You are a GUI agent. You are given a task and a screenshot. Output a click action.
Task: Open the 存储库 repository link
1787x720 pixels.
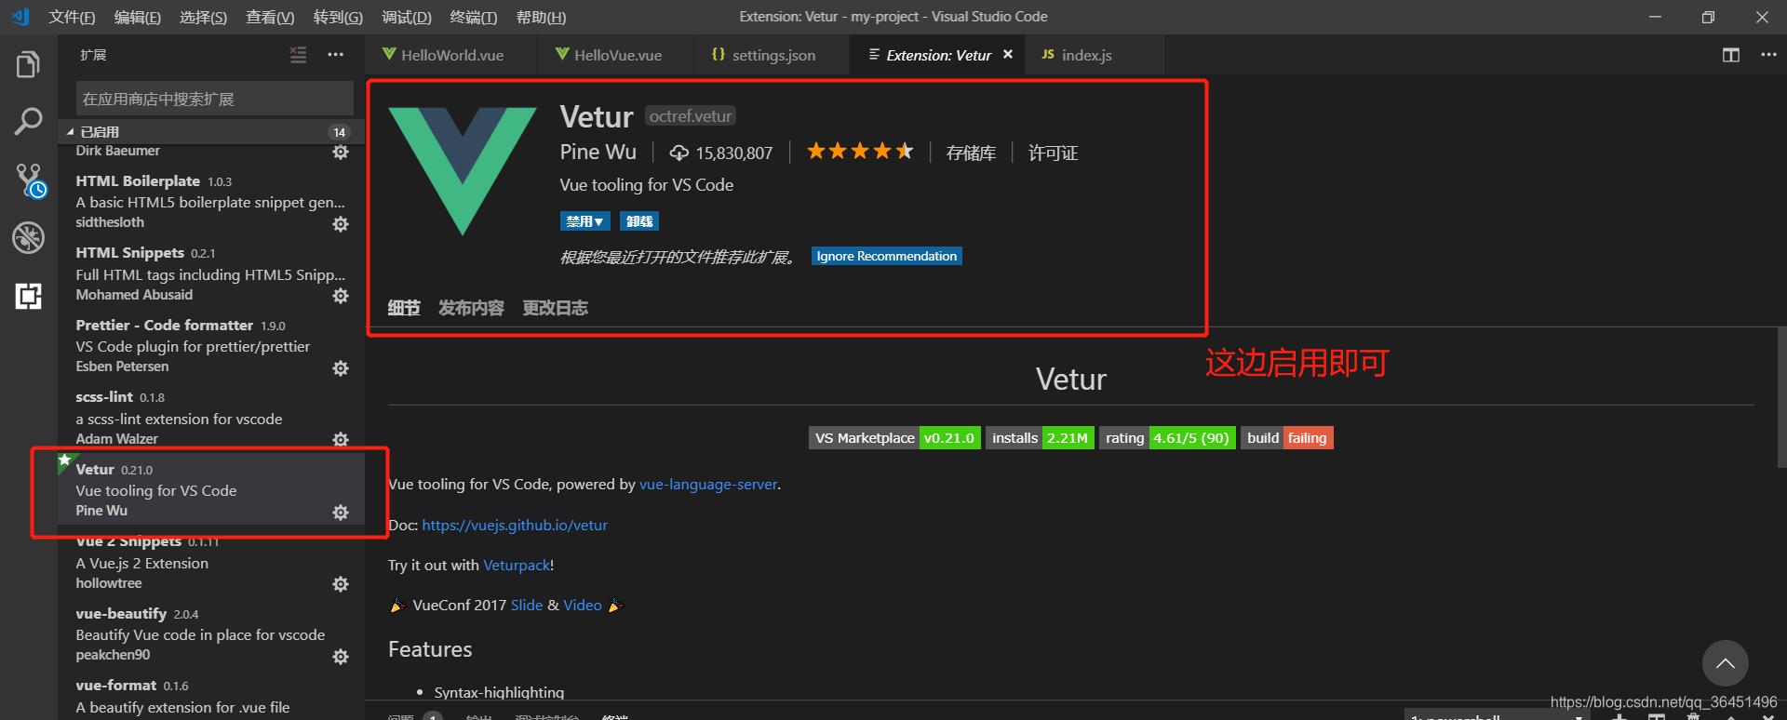tap(971, 153)
